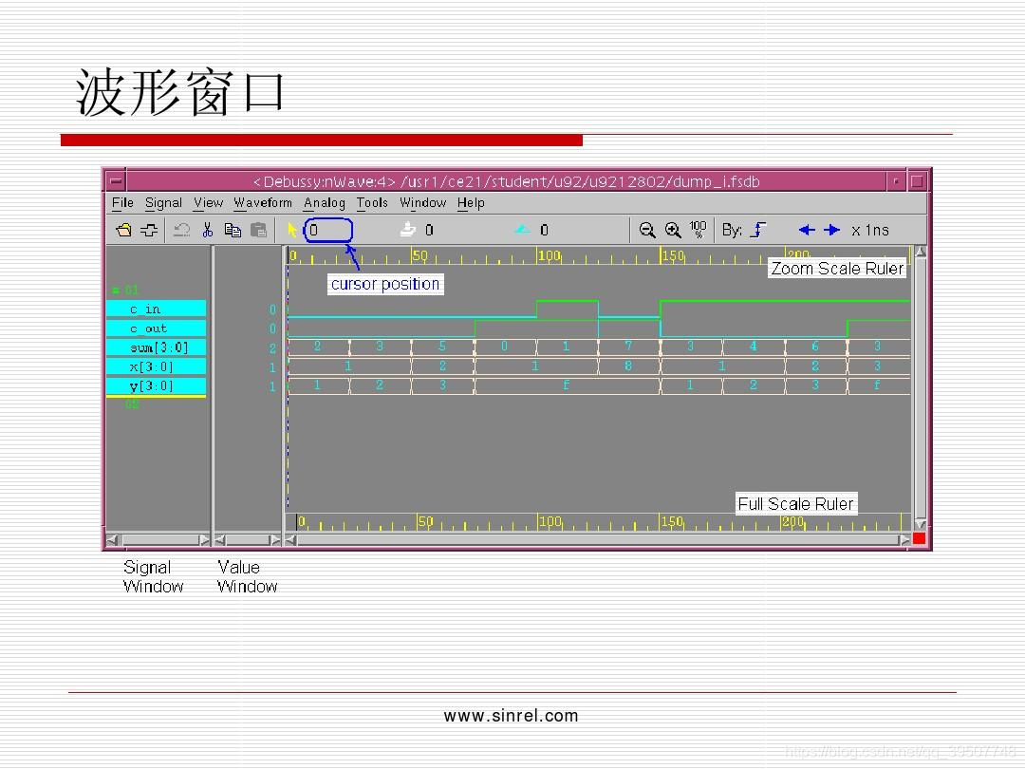Click waveform horizontal scrollbar right arrow

coord(904,540)
